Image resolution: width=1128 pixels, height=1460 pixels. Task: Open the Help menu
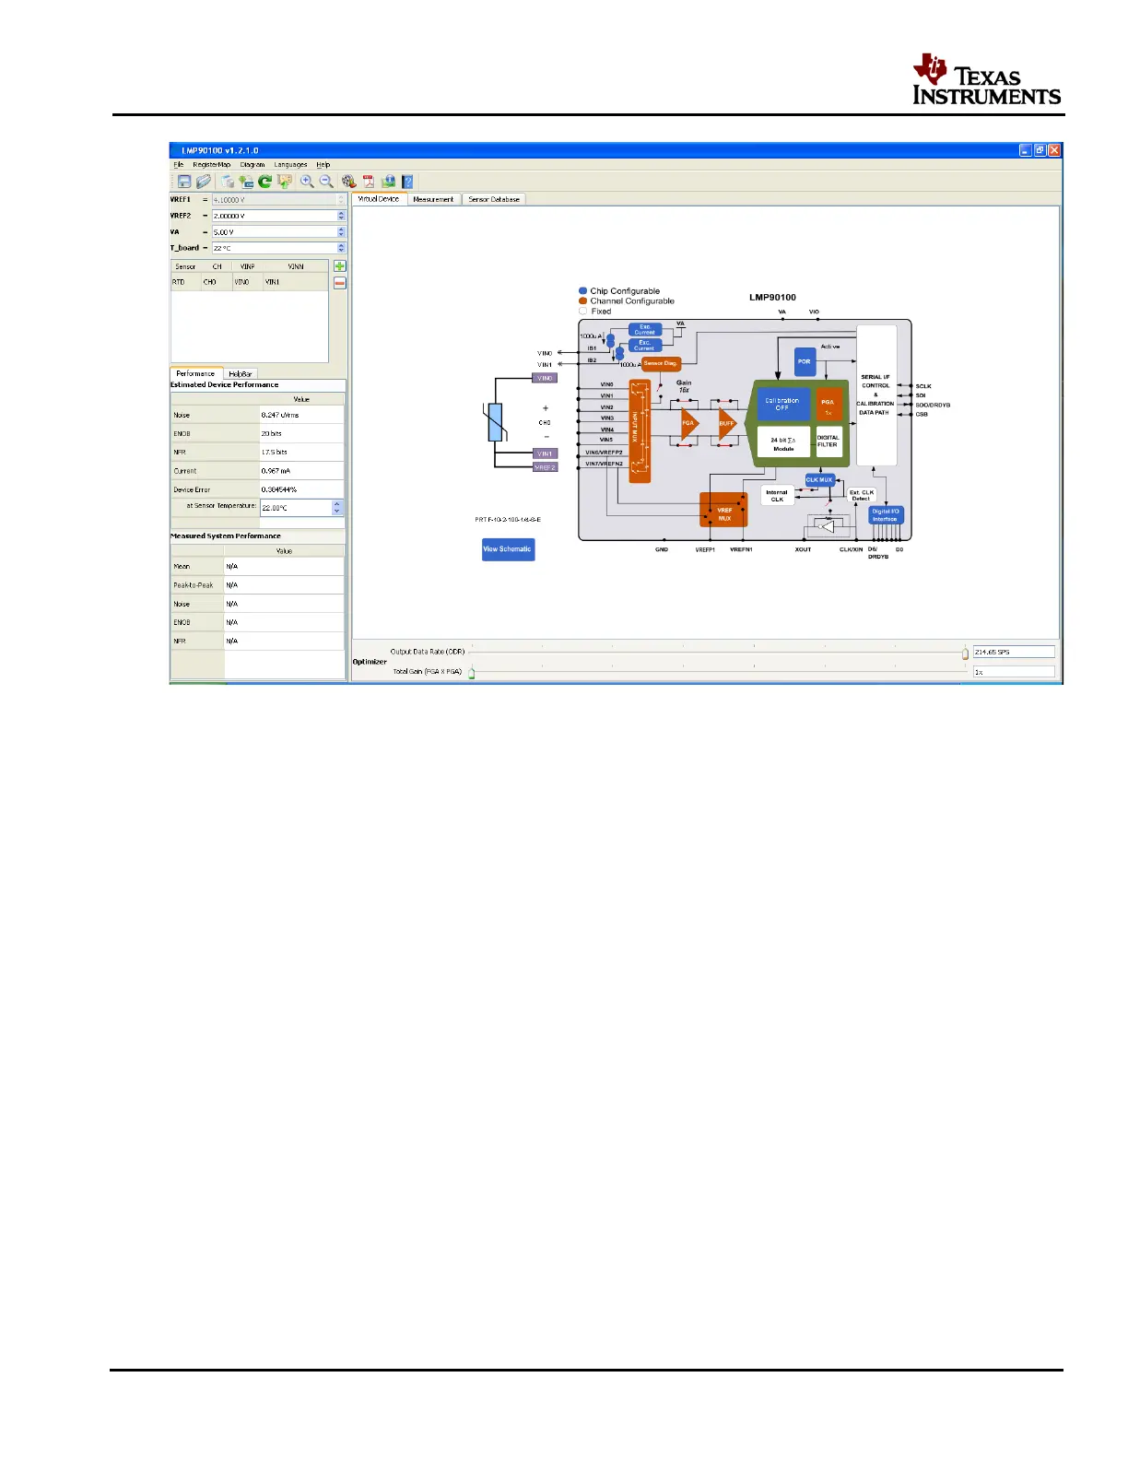323,165
